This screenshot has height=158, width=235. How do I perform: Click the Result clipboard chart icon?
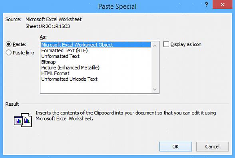coord(23,120)
